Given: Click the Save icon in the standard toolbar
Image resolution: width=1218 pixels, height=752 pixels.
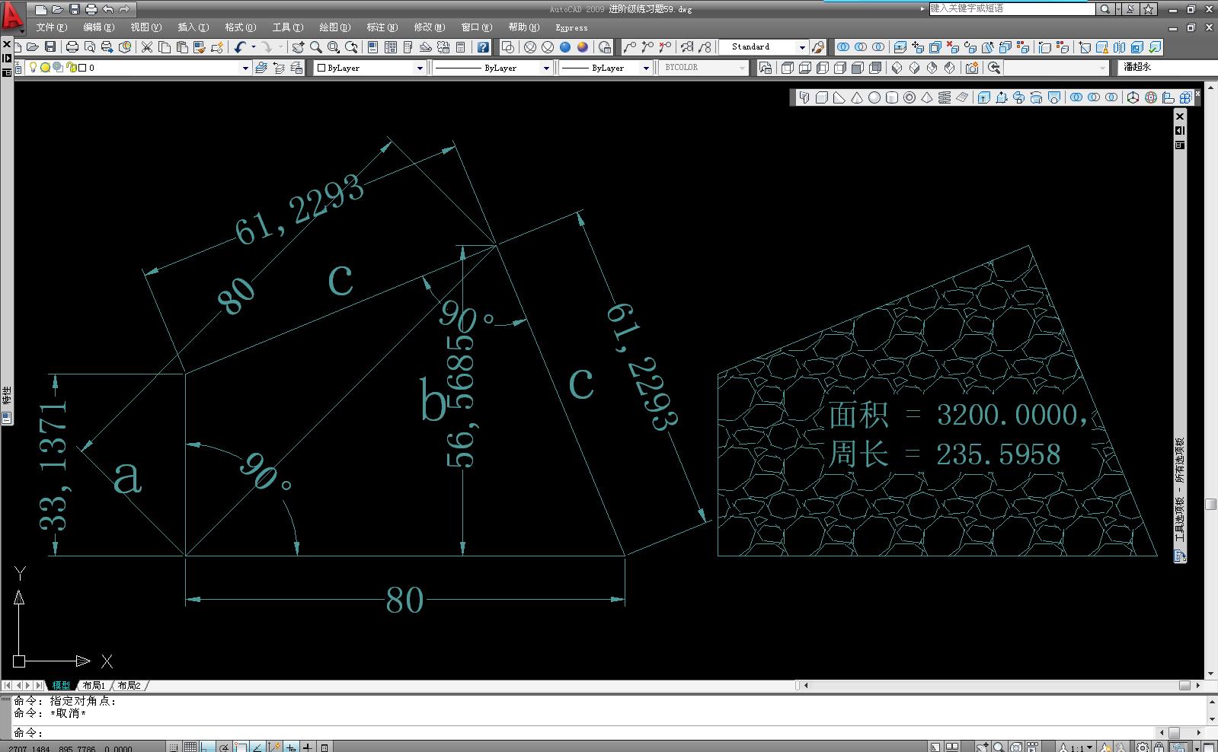Looking at the screenshot, I should point(50,47).
